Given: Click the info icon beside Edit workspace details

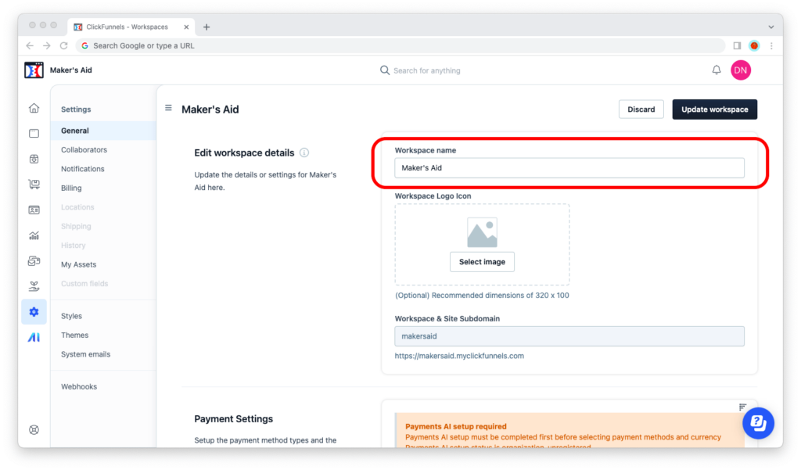Looking at the screenshot, I should pyautogui.click(x=304, y=152).
